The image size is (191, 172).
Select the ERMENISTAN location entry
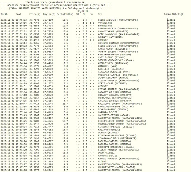coord(105,26)
